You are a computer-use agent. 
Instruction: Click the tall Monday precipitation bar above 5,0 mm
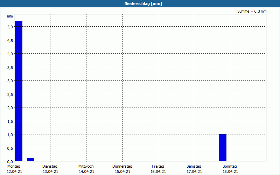(x=19, y=91)
